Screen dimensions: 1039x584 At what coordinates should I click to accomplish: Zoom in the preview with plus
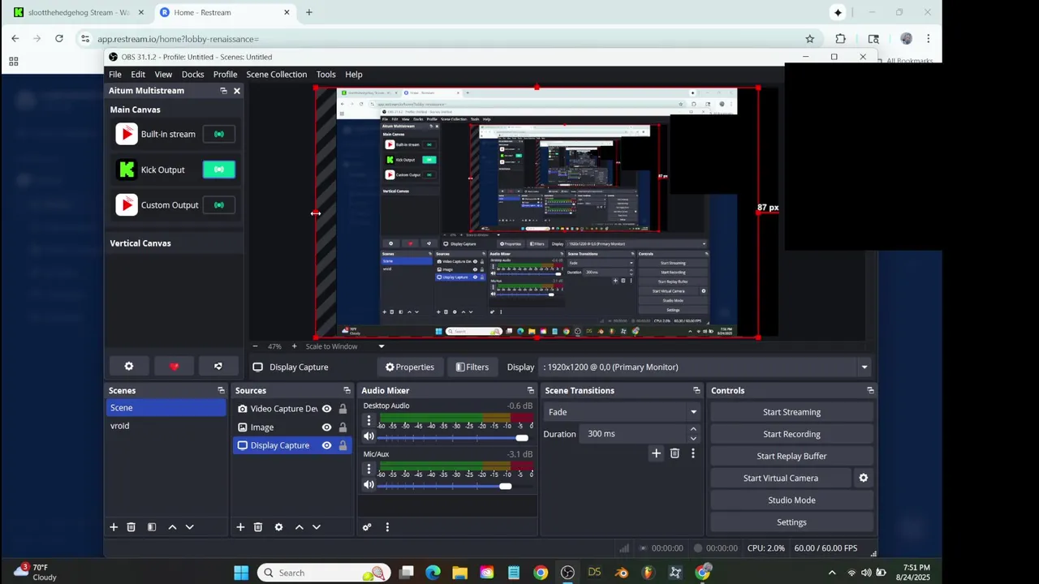click(x=294, y=346)
